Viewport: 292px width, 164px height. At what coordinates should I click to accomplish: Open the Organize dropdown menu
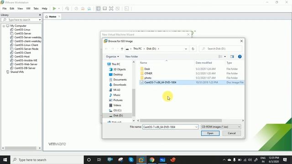[x=112, y=56]
